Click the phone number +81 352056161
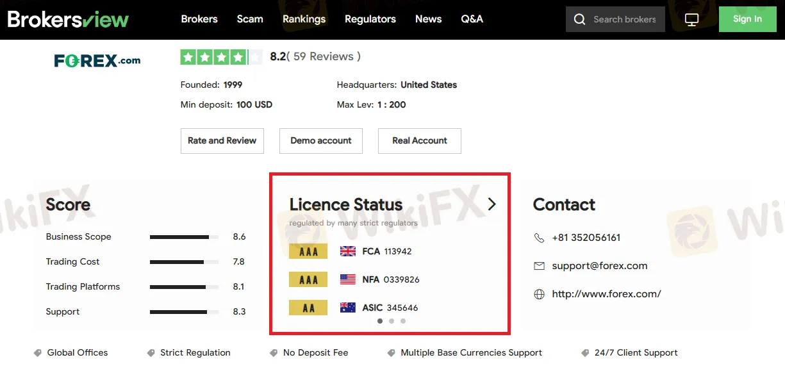 (x=586, y=238)
